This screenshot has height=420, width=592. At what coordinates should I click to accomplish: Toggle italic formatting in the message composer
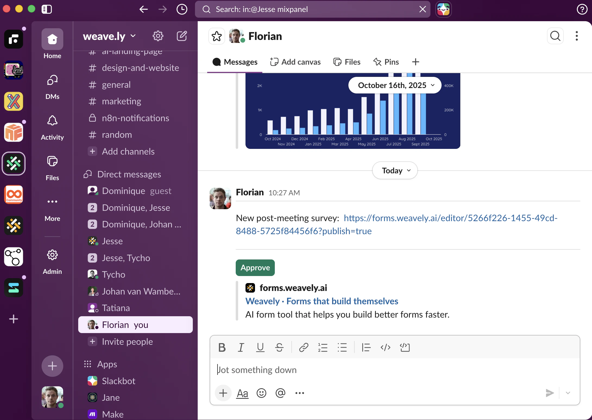(241, 347)
